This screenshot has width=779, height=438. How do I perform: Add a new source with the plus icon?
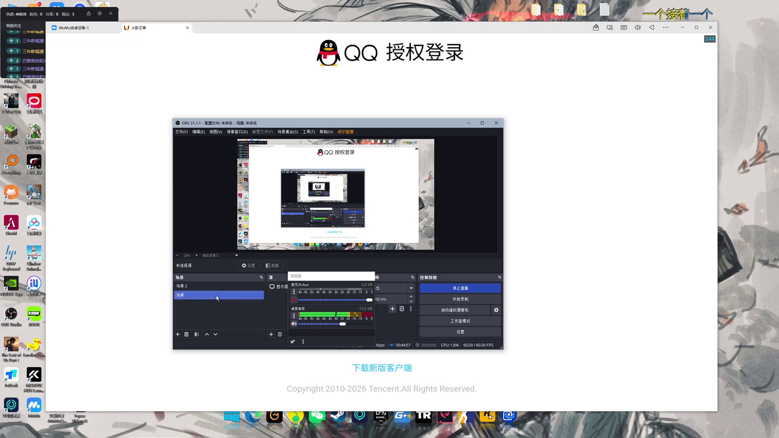click(x=271, y=334)
